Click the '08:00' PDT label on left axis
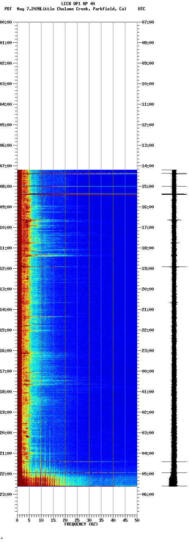The height and width of the screenshot is (542, 189). (6, 186)
